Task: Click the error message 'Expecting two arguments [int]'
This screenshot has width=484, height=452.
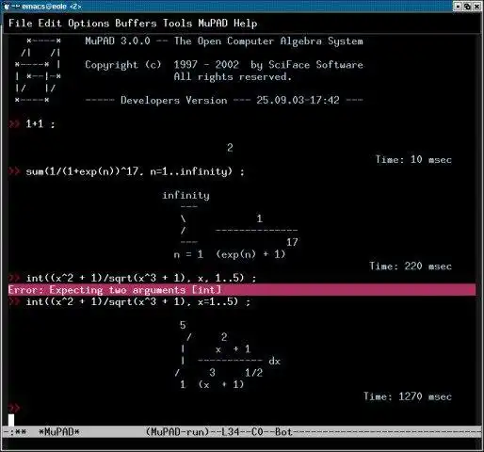Action: [x=242, y=290]
